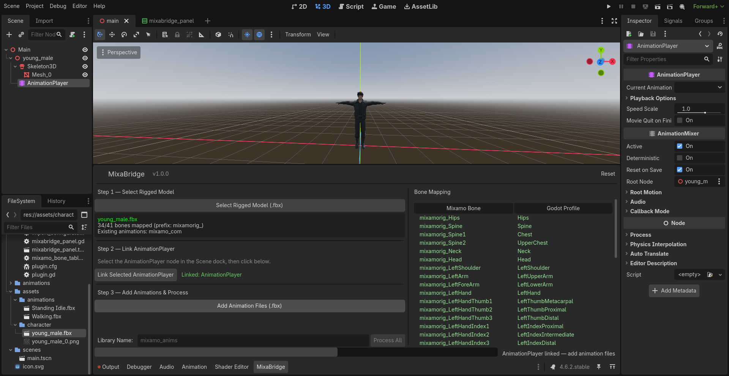This screenshot has height=376, width=729.
Task: Disable the Reset on Save checkbox
Action: tap(680, 170)
